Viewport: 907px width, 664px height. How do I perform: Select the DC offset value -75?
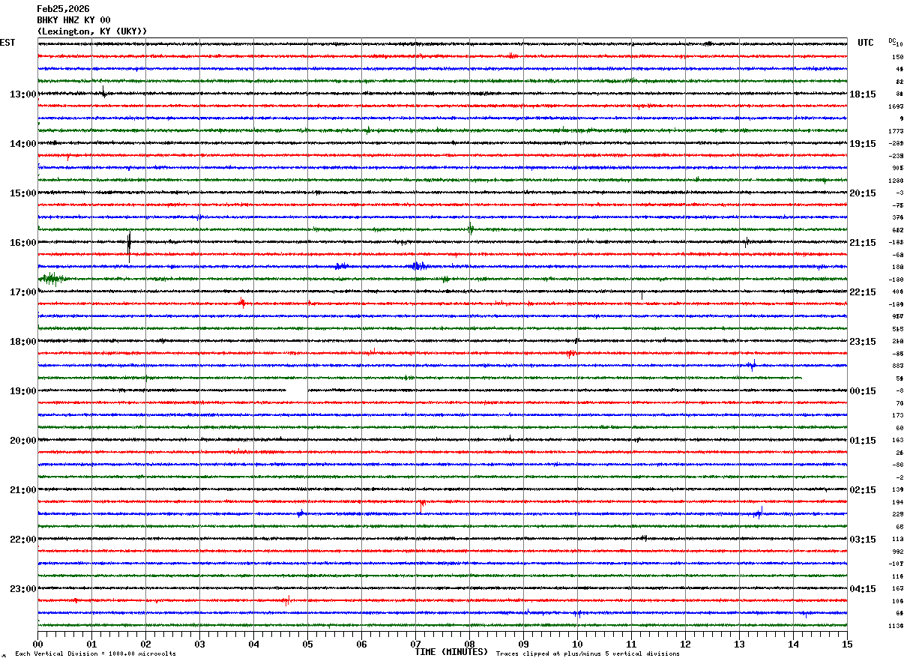pyautogui.click(x=897, y=205)
